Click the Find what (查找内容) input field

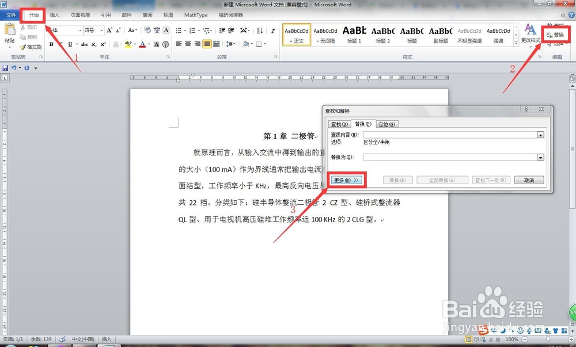click(450, 135)
